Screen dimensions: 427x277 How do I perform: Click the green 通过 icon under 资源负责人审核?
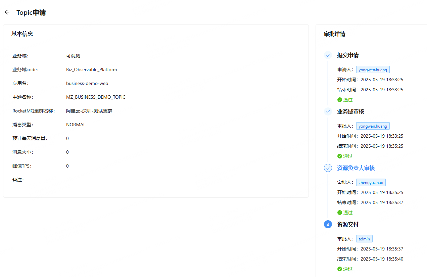point(340,213)
